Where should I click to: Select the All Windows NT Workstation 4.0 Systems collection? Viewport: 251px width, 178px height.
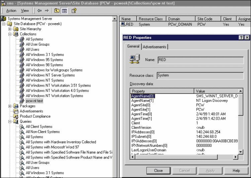click(57, 91)
